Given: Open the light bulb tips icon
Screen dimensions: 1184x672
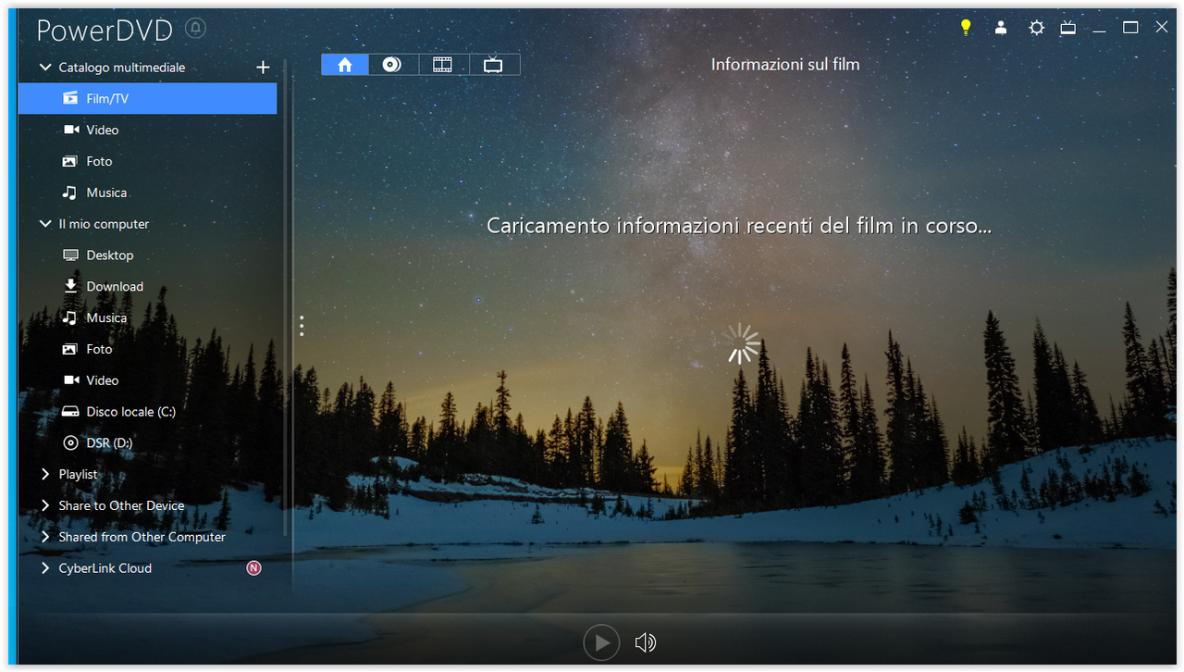Looking at the screenshot, I should (966, 28).
